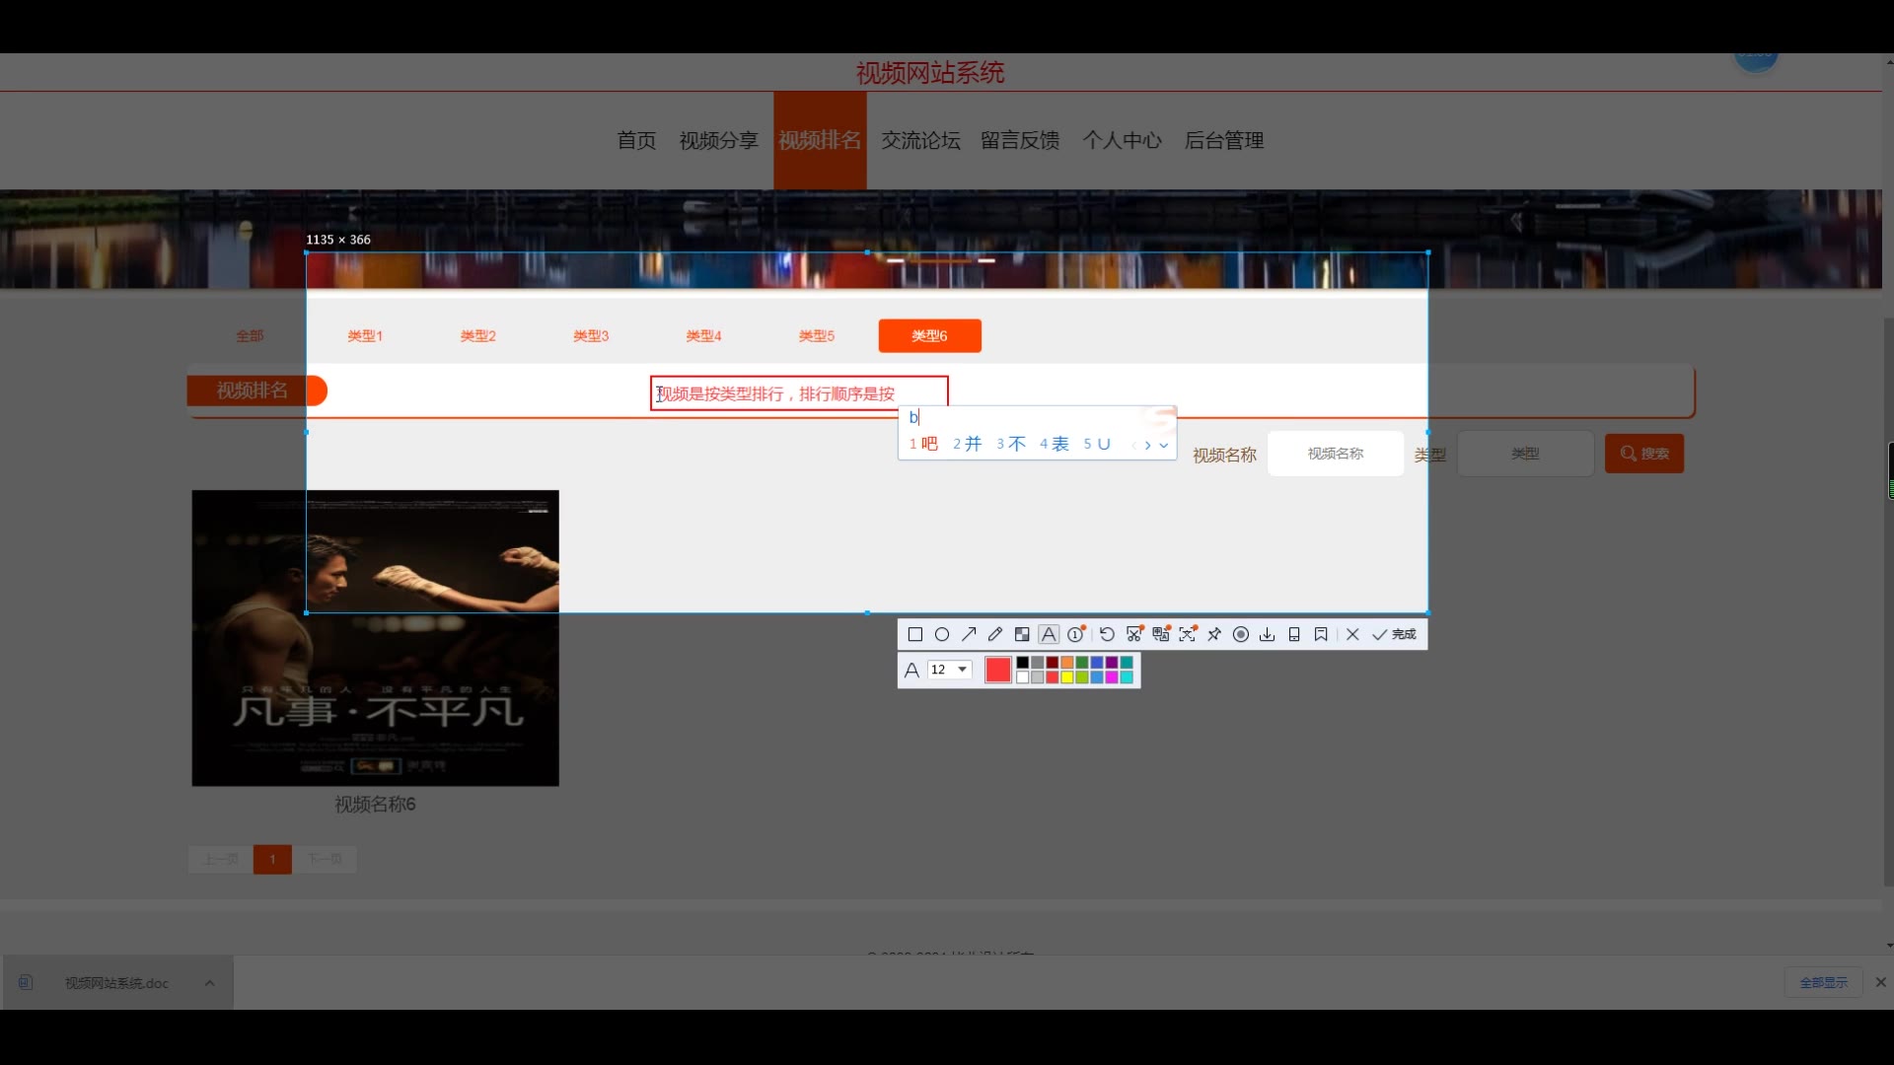Click the 视频名称6 title link

pyautogui.click(x=375, y=805)
